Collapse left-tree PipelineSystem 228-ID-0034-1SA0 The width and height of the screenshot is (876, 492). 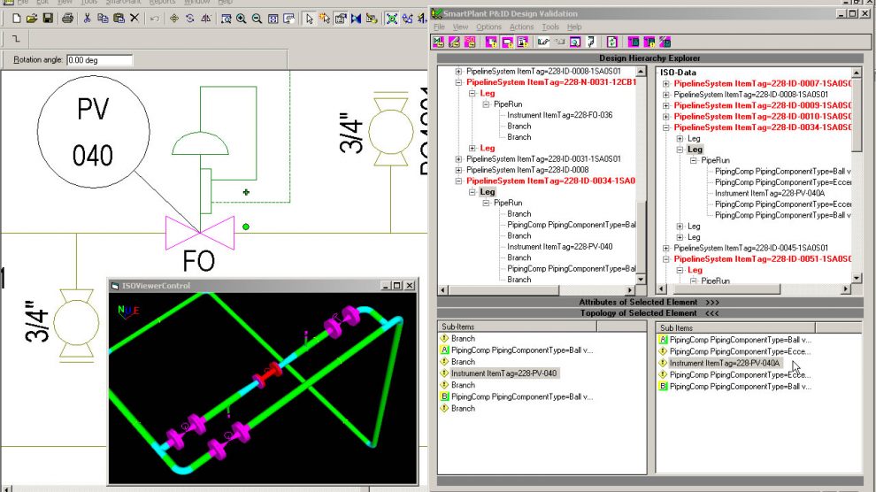coord(458,181)
